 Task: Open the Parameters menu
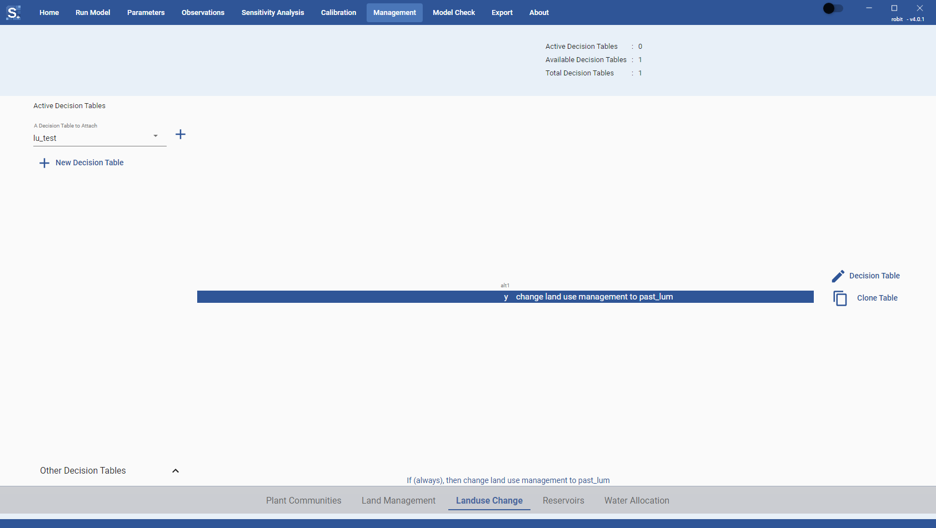146,13
